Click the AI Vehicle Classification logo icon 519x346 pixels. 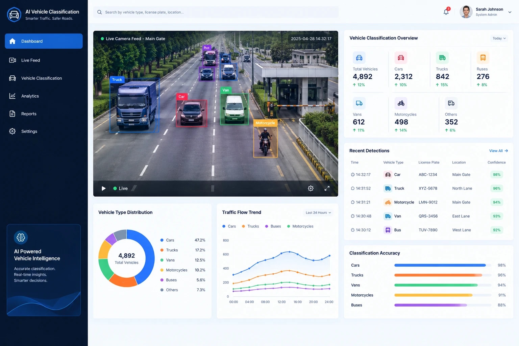pos(14,15)
